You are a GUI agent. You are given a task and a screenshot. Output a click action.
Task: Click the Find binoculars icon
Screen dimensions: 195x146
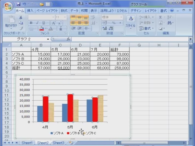[169, 23]
